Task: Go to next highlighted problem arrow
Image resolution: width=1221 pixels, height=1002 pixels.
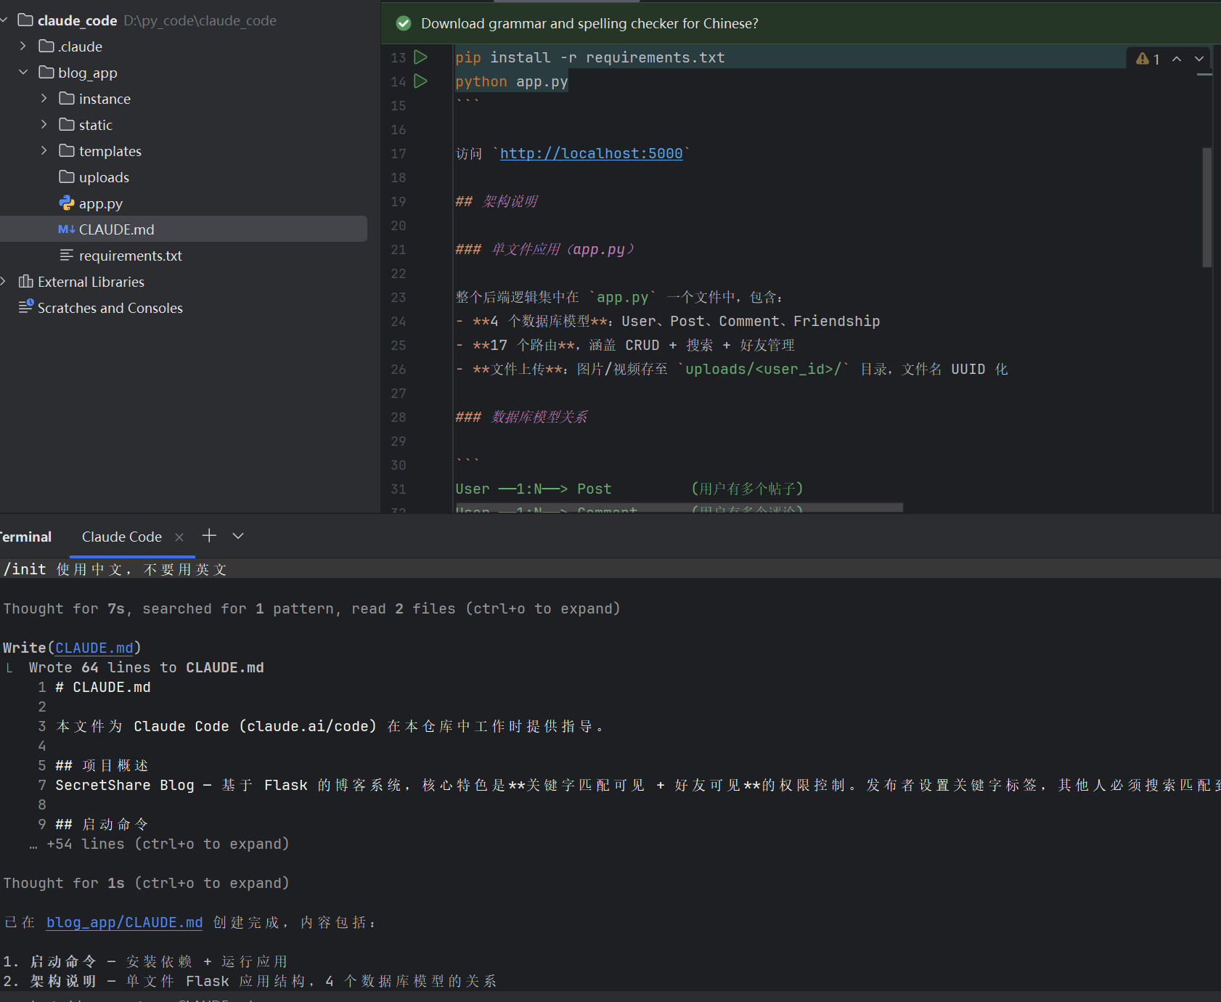Action: click(1199, 59)
